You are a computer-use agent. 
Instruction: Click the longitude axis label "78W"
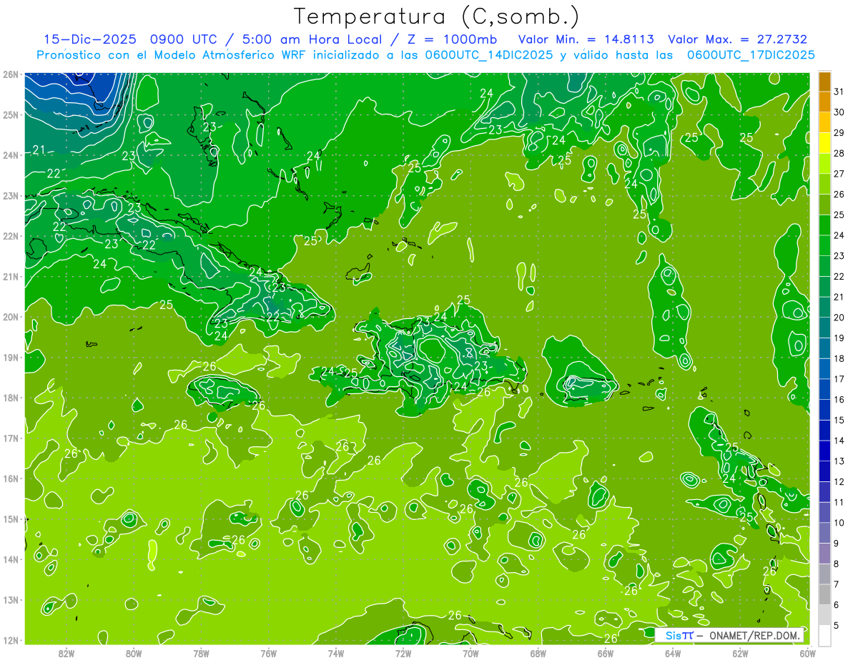tap(201, 653)
